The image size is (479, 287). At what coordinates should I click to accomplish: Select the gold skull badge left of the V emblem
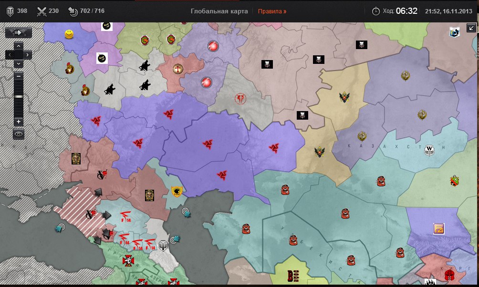(76, 159)
